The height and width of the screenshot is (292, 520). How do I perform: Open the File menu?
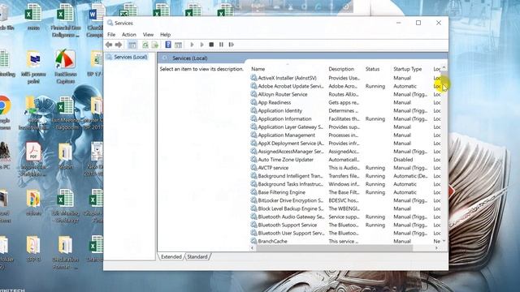click(x=111, y=34)
